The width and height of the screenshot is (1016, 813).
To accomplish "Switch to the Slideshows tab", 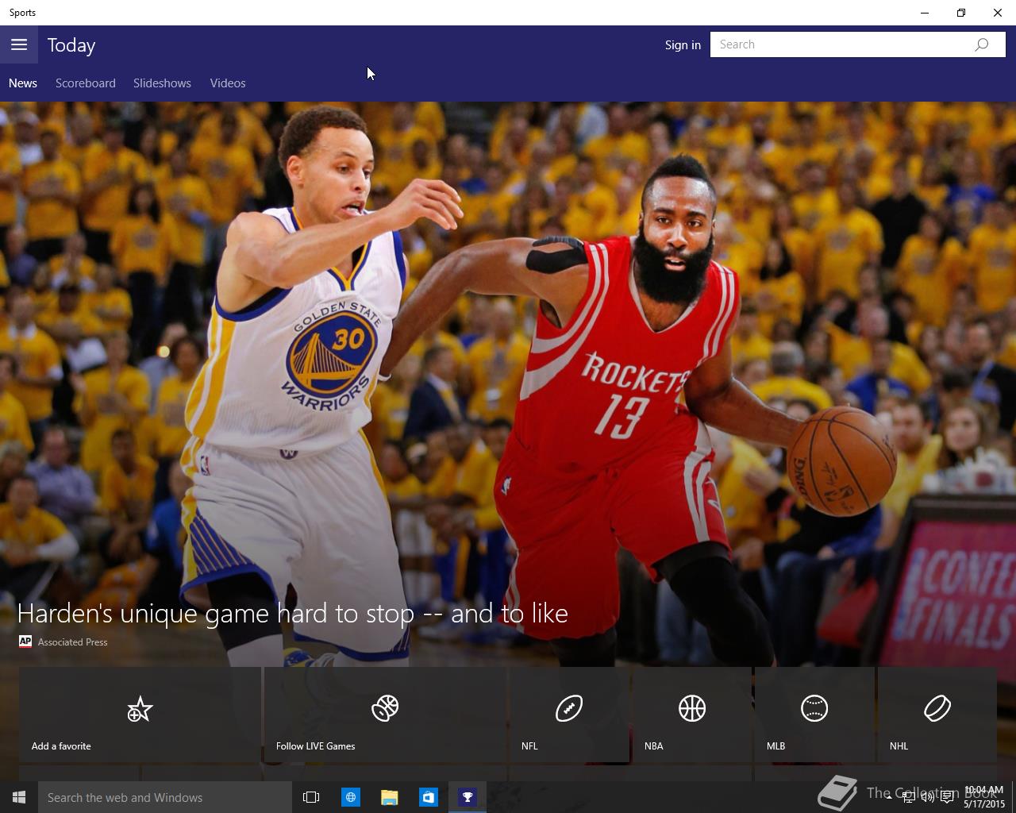I will pyautogui.click(x=162, y=83).
